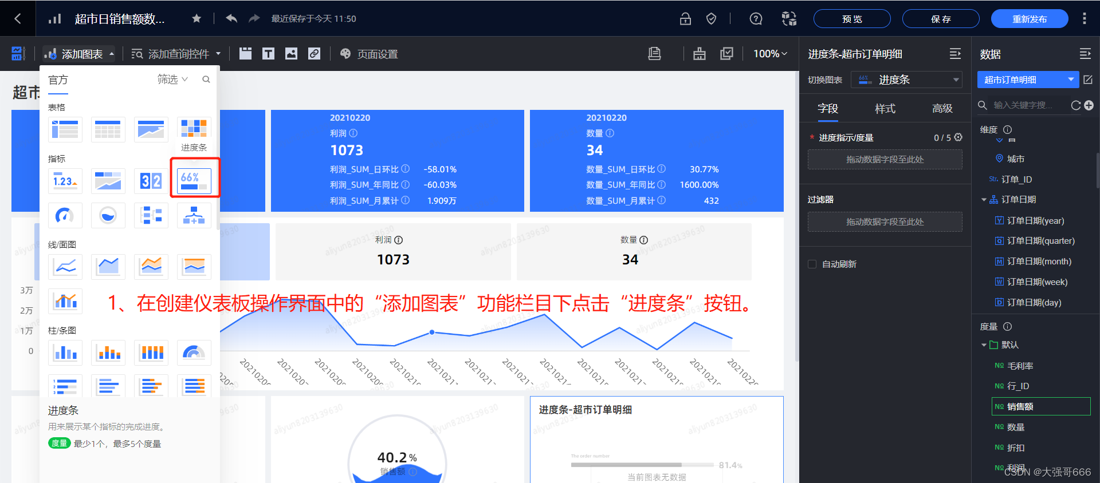The width and height of the screenshot is (1100, 483).
Task: Click the 过滤器 field drop zone
Action: pos(885,222)
